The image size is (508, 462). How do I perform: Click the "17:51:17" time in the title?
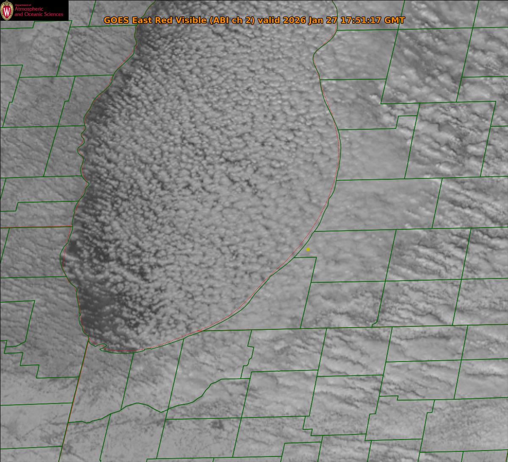(x=361, y=20)
